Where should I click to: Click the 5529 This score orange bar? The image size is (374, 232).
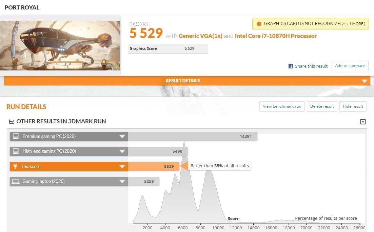coord(154,167)
